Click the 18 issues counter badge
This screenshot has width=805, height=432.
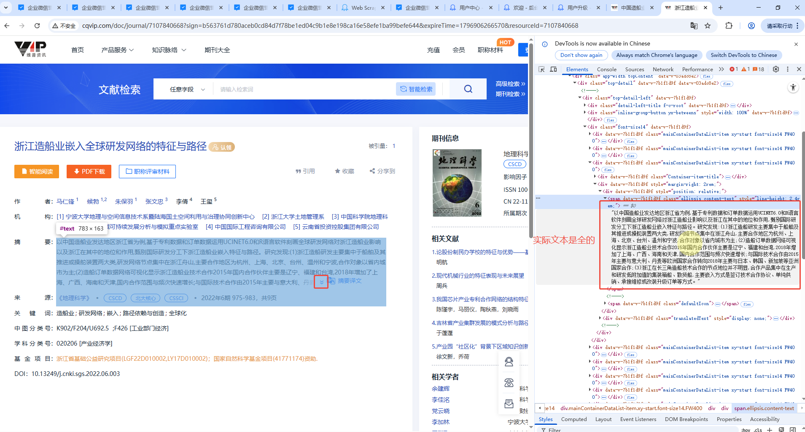(x=758, y=69)
